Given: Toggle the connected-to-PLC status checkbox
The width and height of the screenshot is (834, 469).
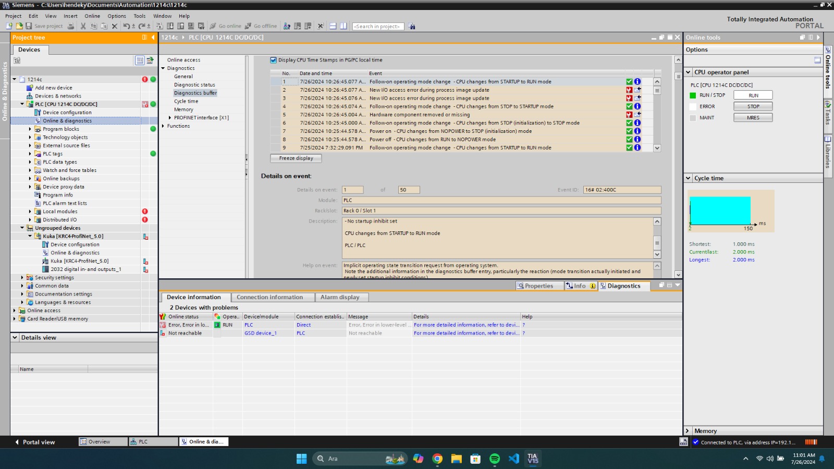Looking at the screenshot, I should 695,442.
